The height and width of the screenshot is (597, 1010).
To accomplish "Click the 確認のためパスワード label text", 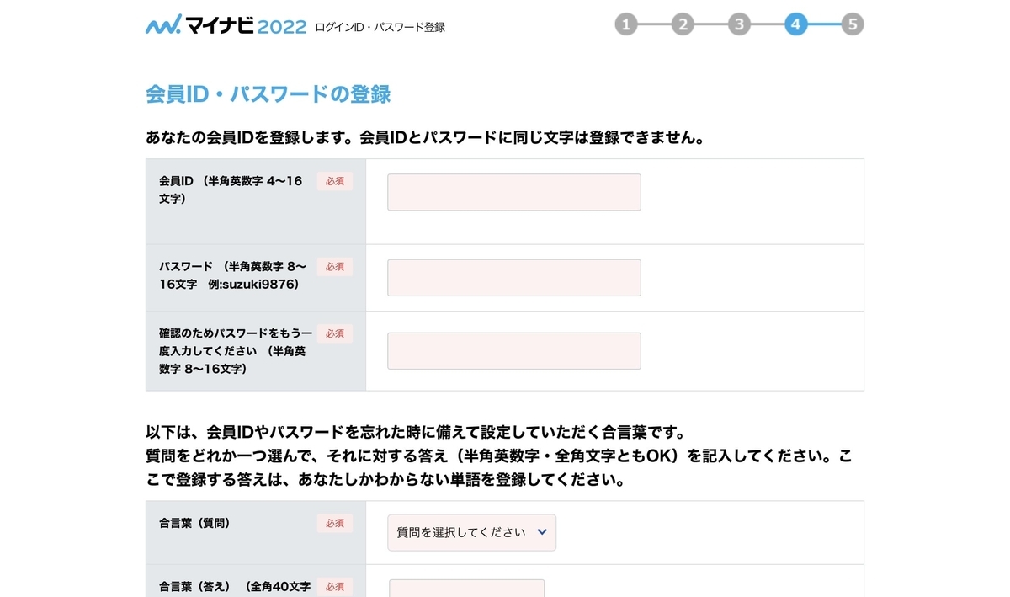I will pos(236,351).
